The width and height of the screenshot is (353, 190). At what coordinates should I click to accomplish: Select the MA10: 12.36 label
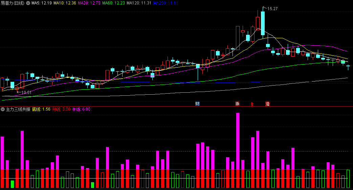coord(65,3)
